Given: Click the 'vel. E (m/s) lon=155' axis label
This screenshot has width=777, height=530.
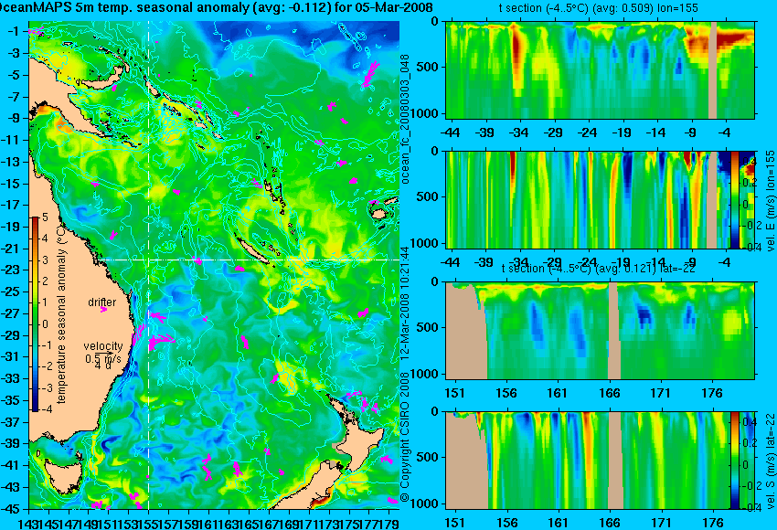Looking at the screenshot, I should click(x=770, y=201).
